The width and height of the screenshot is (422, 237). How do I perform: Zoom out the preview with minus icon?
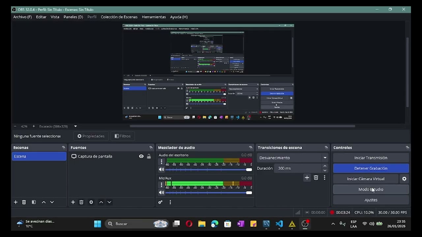click(x=15, y=126)
